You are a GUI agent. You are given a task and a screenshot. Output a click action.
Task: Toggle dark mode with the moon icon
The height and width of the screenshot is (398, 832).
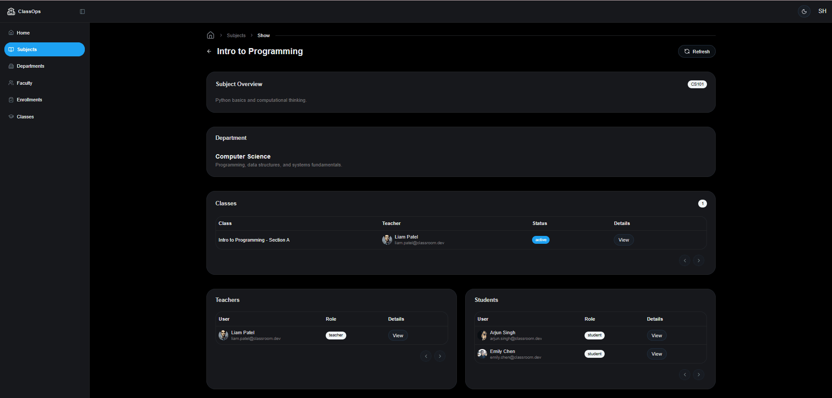pyautogui.click(x=804, y=11)
